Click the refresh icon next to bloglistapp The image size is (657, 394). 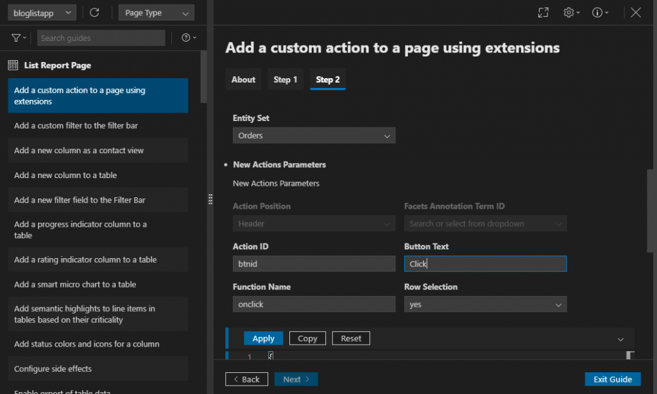point(94,13)
